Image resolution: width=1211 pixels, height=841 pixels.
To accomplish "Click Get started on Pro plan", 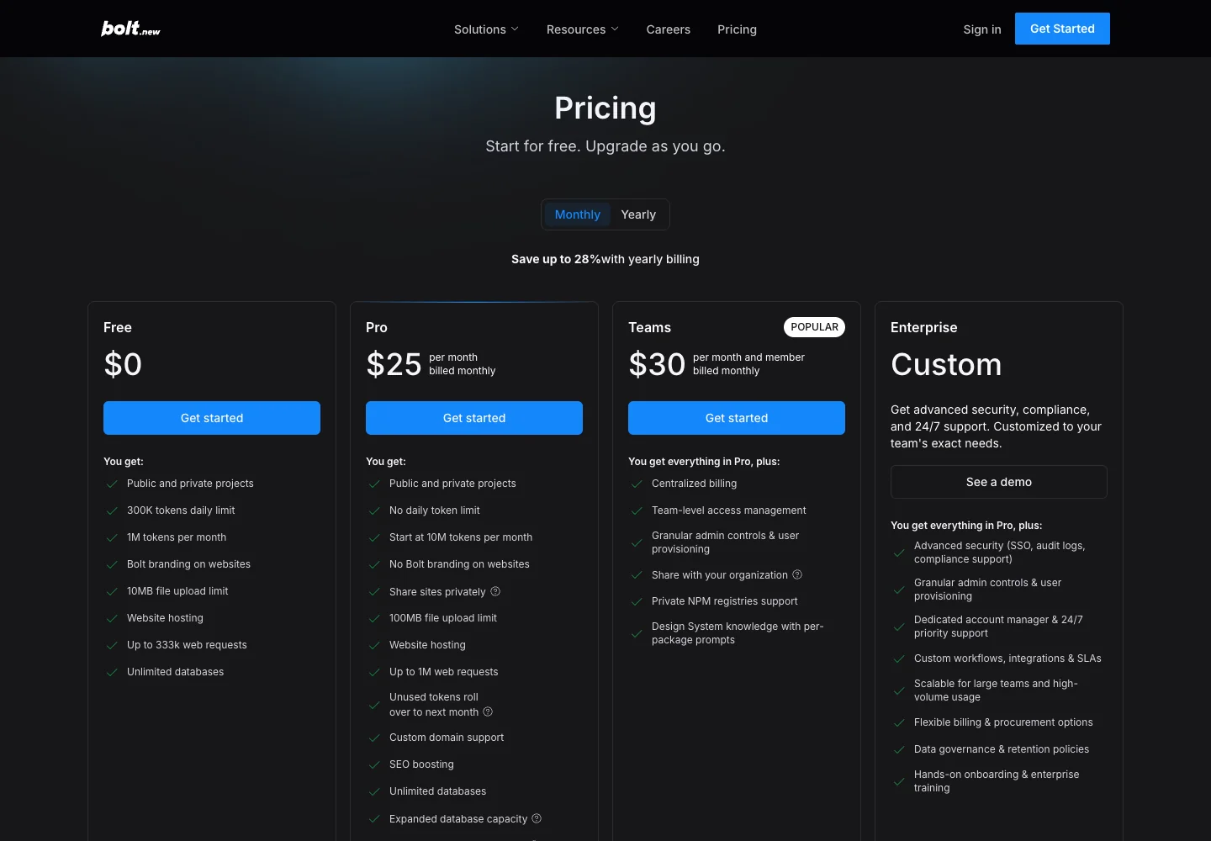I will point(474,418).
